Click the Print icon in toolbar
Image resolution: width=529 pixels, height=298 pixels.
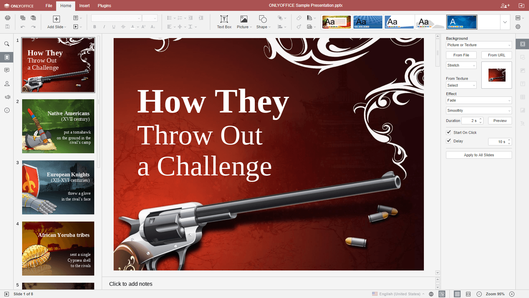coord(7,18)
